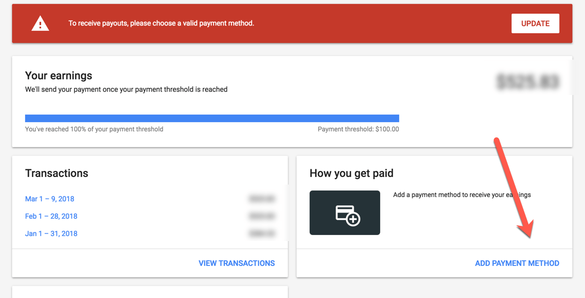Click the 'Transactions' card heading
585x298 pixels.
(x=56, y=173)
